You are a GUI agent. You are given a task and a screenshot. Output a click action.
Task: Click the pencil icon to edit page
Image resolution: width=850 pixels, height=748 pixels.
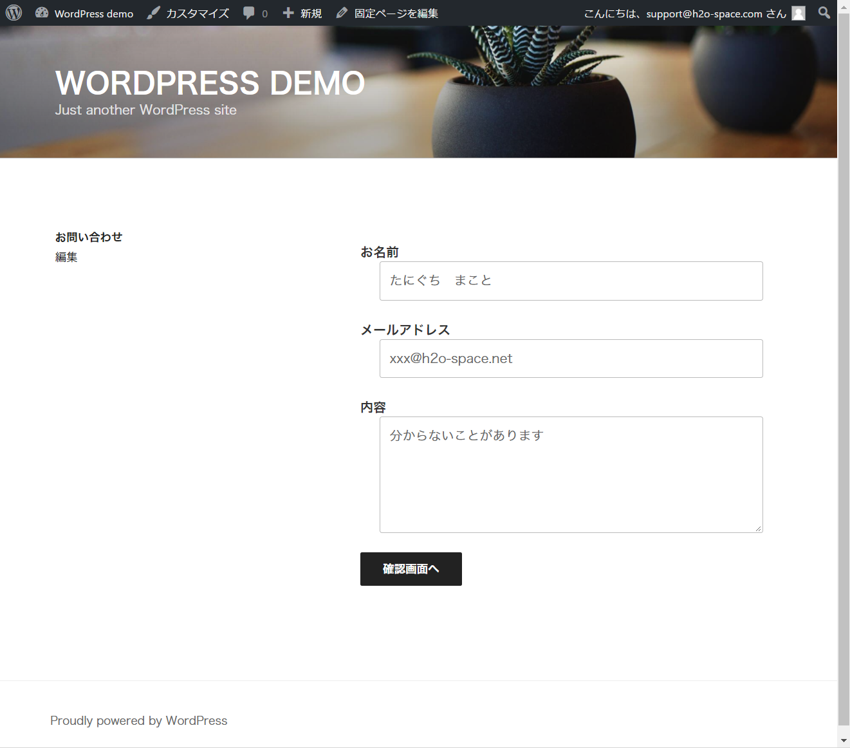(x=342, y=13)
